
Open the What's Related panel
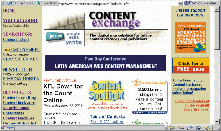point(200,3)
